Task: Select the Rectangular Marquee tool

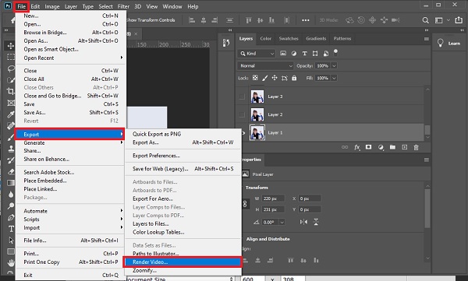Action: click(11, 57)
